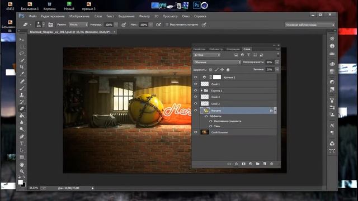The width and height of the screenshot is (358, 201).
Task: Create a new group folder icon
Action: coord(257,164)
